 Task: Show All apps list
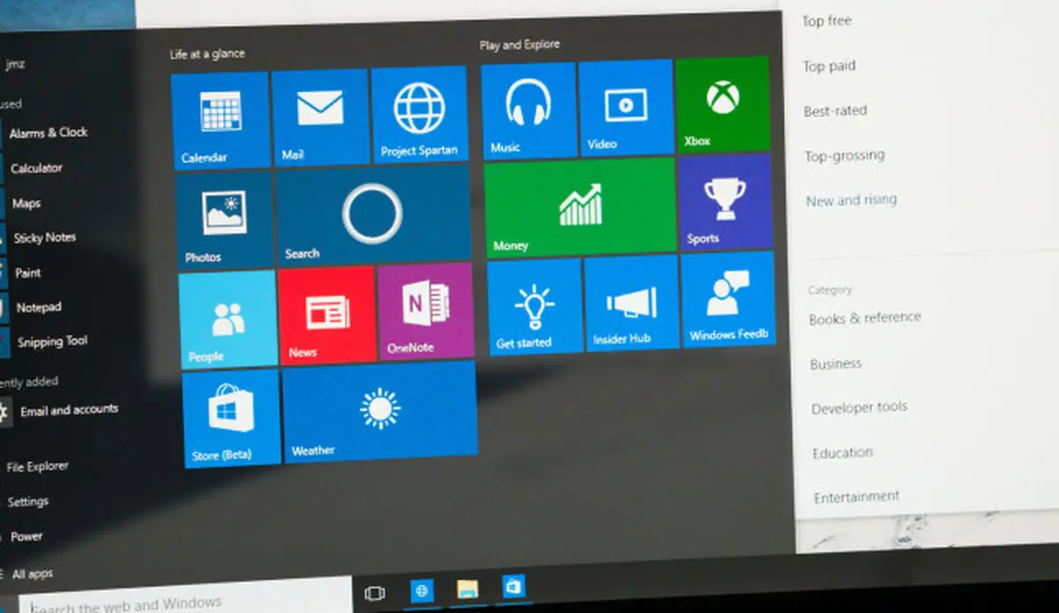[x=33, y=574]
